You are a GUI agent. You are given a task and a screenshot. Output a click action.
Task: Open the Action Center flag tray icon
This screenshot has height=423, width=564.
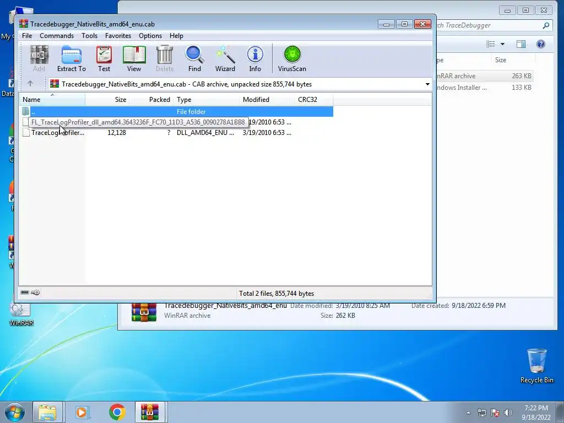[x=495, y=413]
